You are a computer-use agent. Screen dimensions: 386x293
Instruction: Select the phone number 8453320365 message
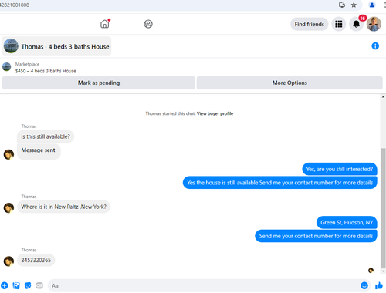(36, 260)
